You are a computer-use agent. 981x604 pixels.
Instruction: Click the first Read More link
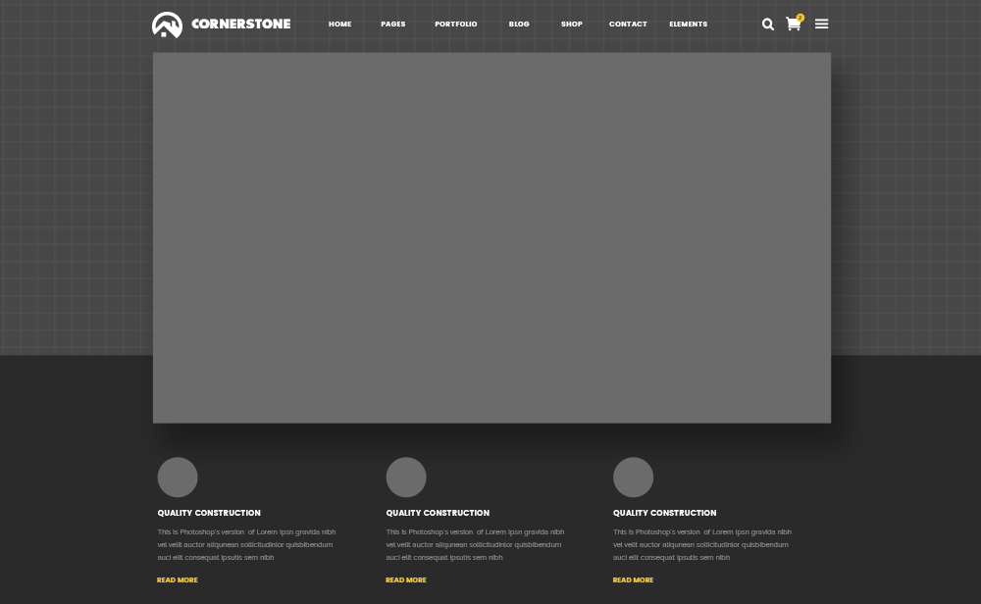pos(177,580)
